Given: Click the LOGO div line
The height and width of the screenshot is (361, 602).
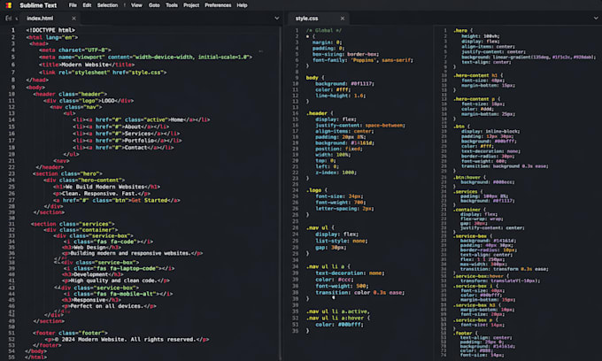Looking at the screenshot, I should pyautogui.click(x=89, y=101).
